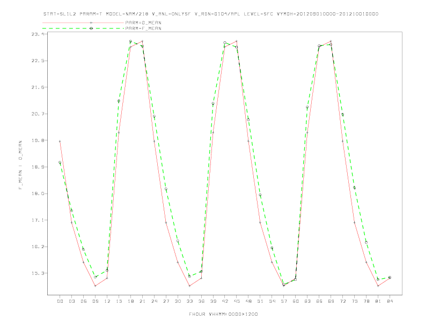Click the 24 forecast hour tick label
The height and width of the screenshot is (328, 425).
point(154,301)
